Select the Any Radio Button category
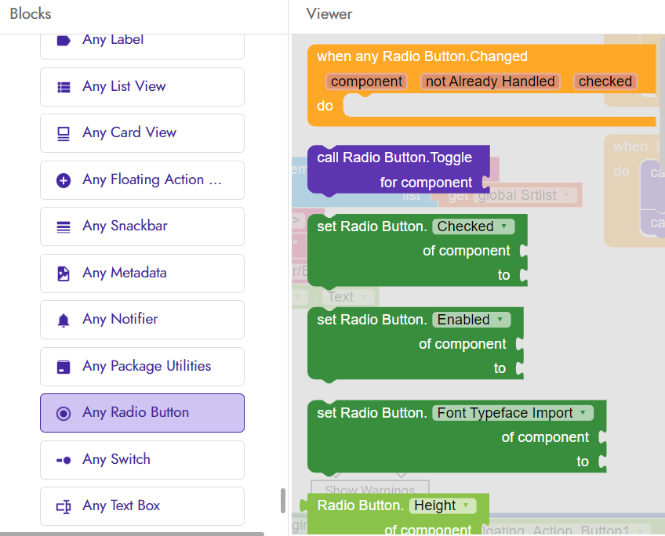This screenshot has height=536, width=665. (142, 413)
